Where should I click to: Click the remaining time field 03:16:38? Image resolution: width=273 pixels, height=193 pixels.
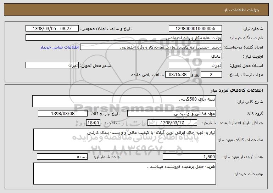[177, 75]
